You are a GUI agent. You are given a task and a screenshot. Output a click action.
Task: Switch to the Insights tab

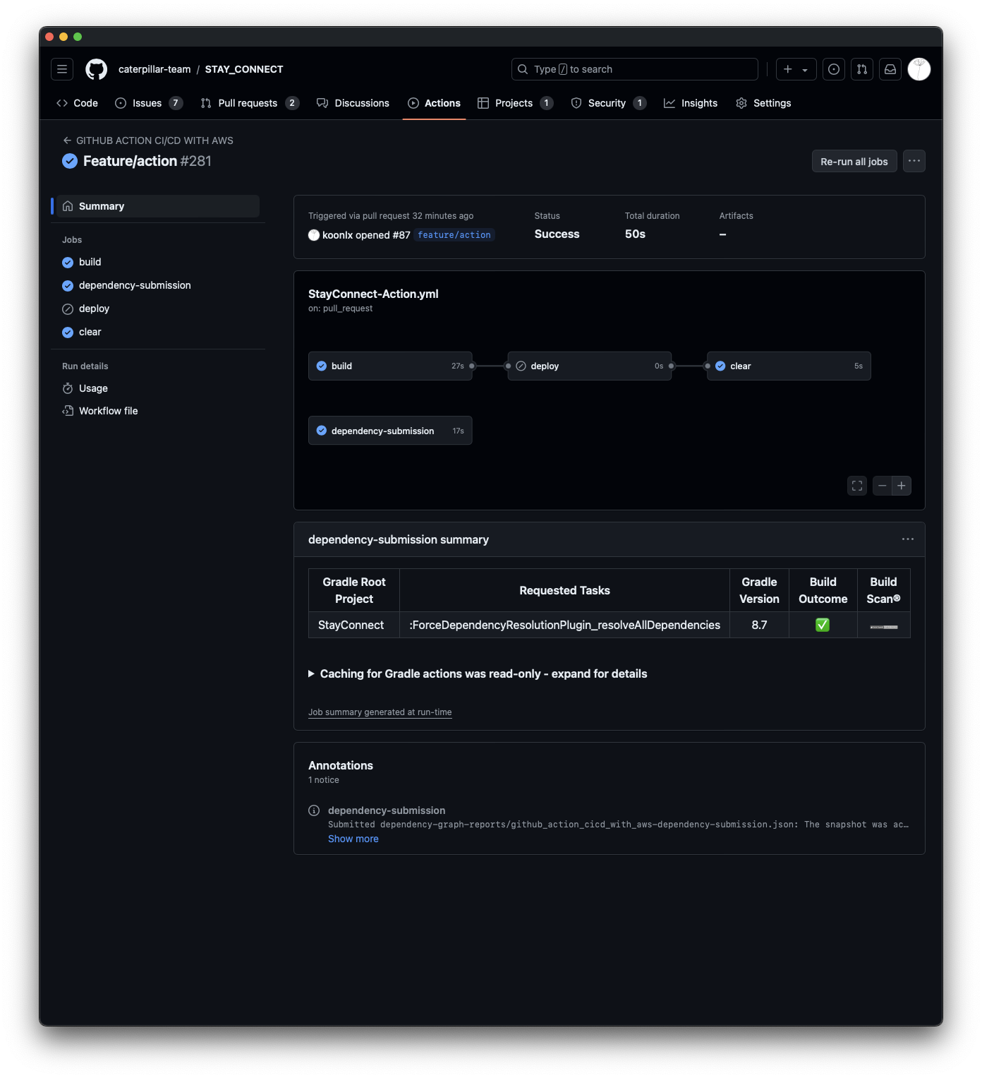point(691,103)
